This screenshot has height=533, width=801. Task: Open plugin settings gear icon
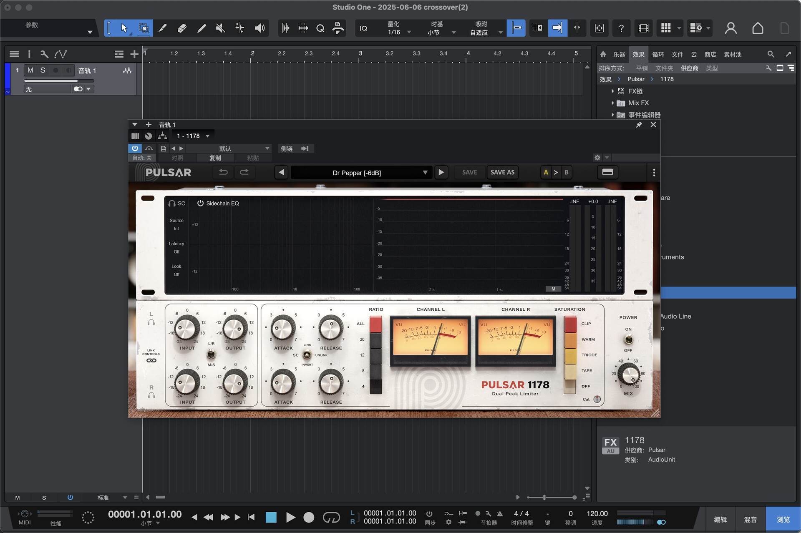[597, 158]
